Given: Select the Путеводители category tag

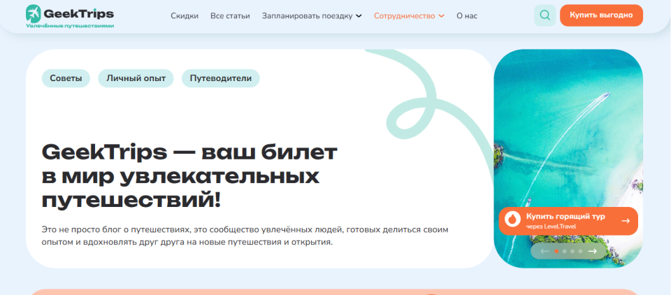Looking at the screenshot, I should pyautogui.click(x=221, y=78).
